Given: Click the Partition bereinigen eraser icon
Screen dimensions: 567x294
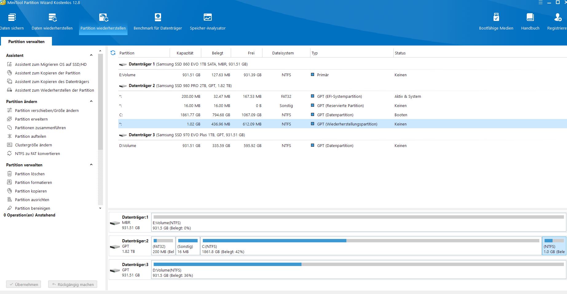Looking at the screenshot, I should [x=10, y=208].
